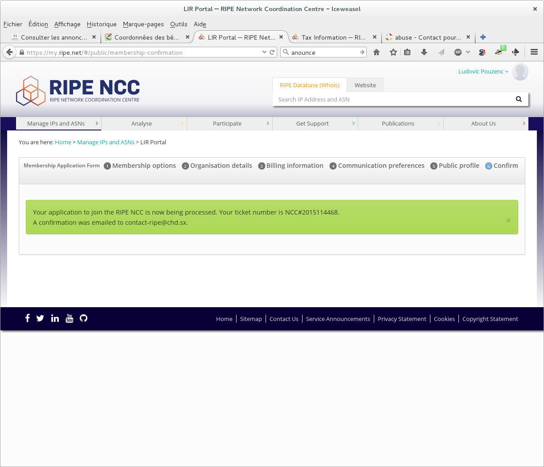Click the Adblock Plus ABP icon
Viewport: 544px width, 467px height.
(458, 52)
